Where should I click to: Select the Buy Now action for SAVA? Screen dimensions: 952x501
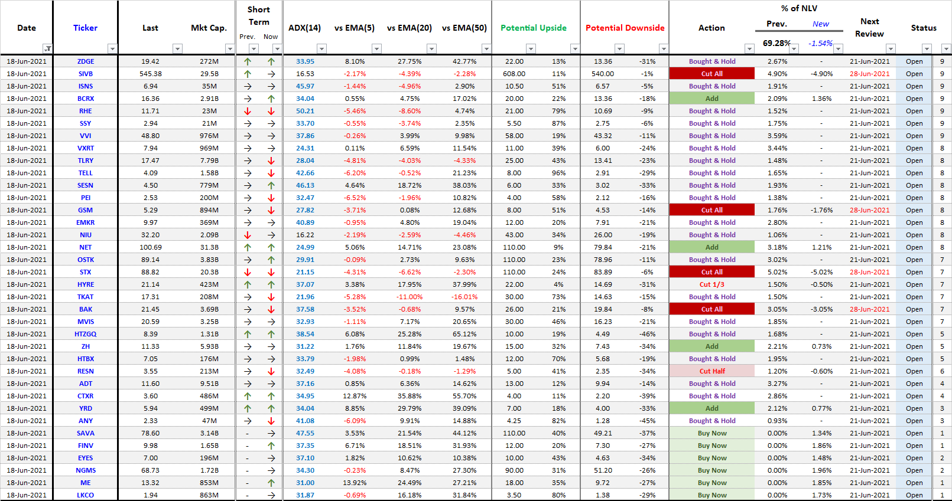coord(712,433)
